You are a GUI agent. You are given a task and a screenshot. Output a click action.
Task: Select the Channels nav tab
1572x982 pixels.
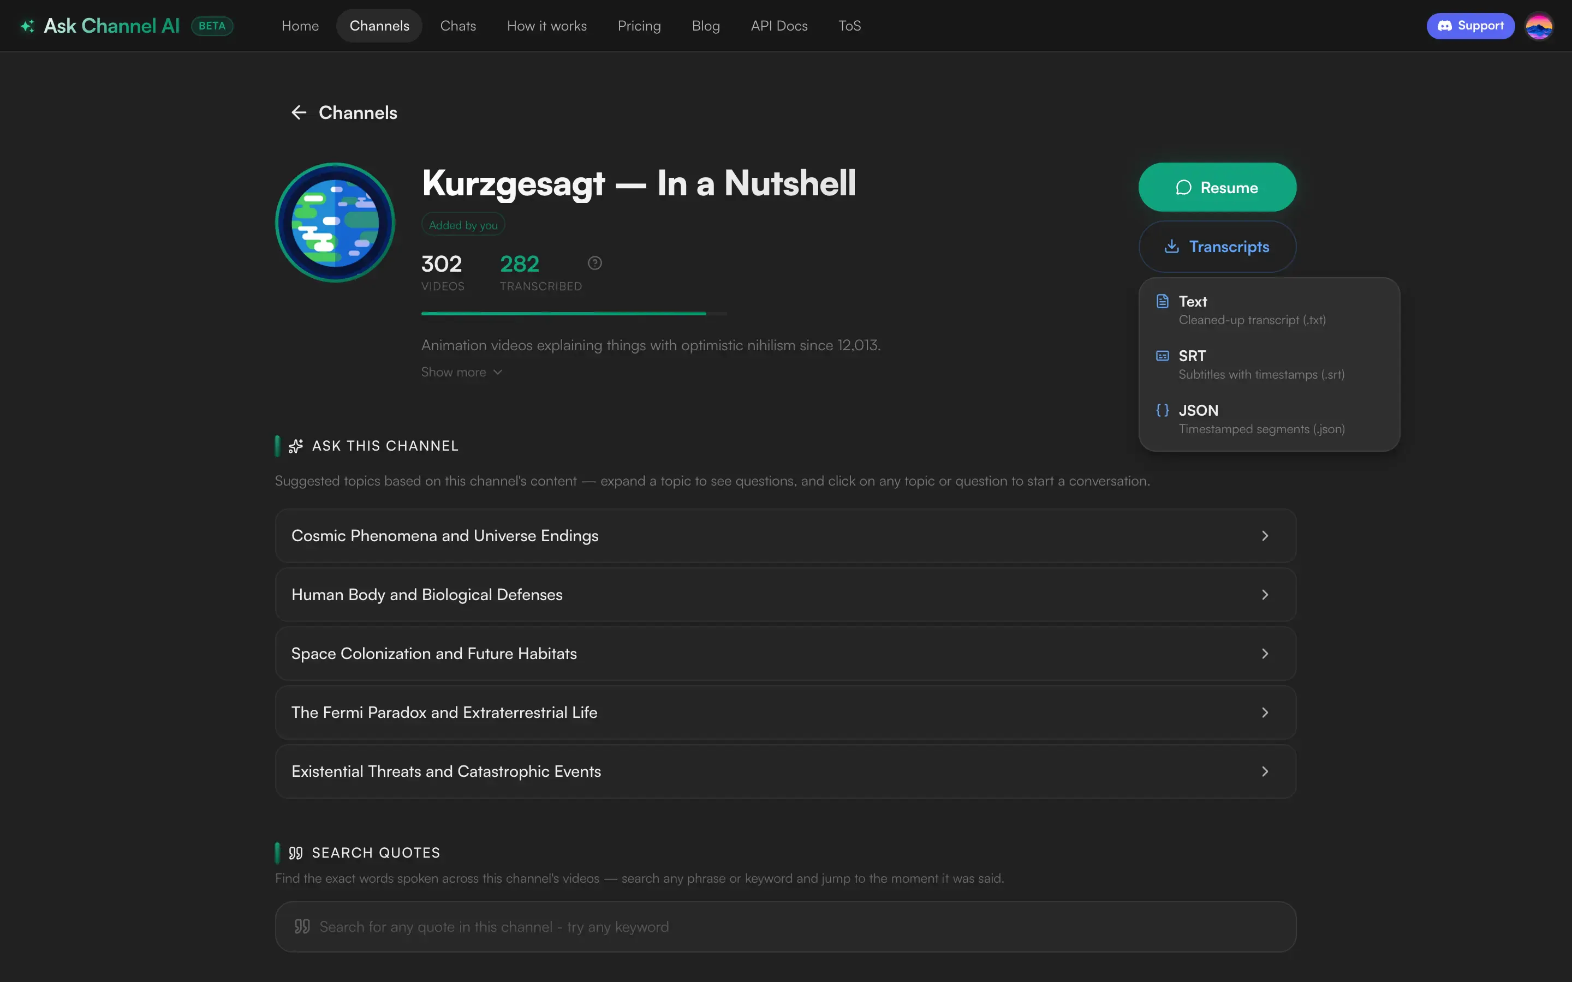[379, 26]
